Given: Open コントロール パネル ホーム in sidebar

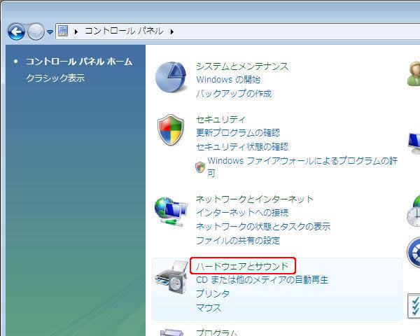Looking at the screenshot, I should point(79,62).
